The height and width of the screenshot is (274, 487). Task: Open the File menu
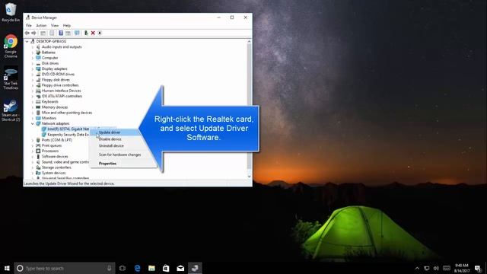pyautogui.click(x=29, y=25)
